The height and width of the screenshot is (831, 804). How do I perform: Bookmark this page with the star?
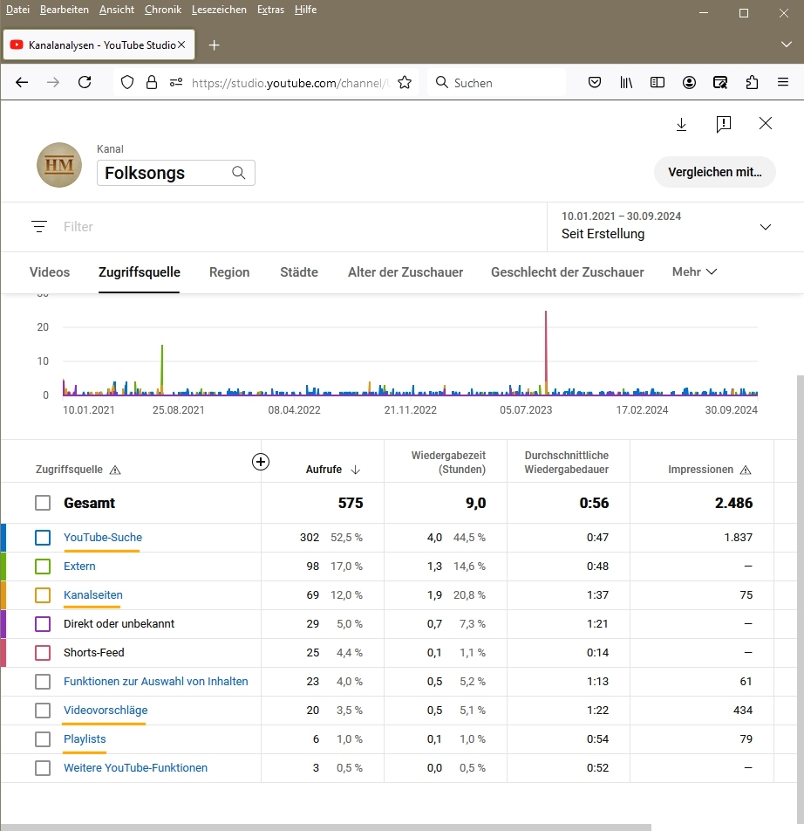point(405,82)
